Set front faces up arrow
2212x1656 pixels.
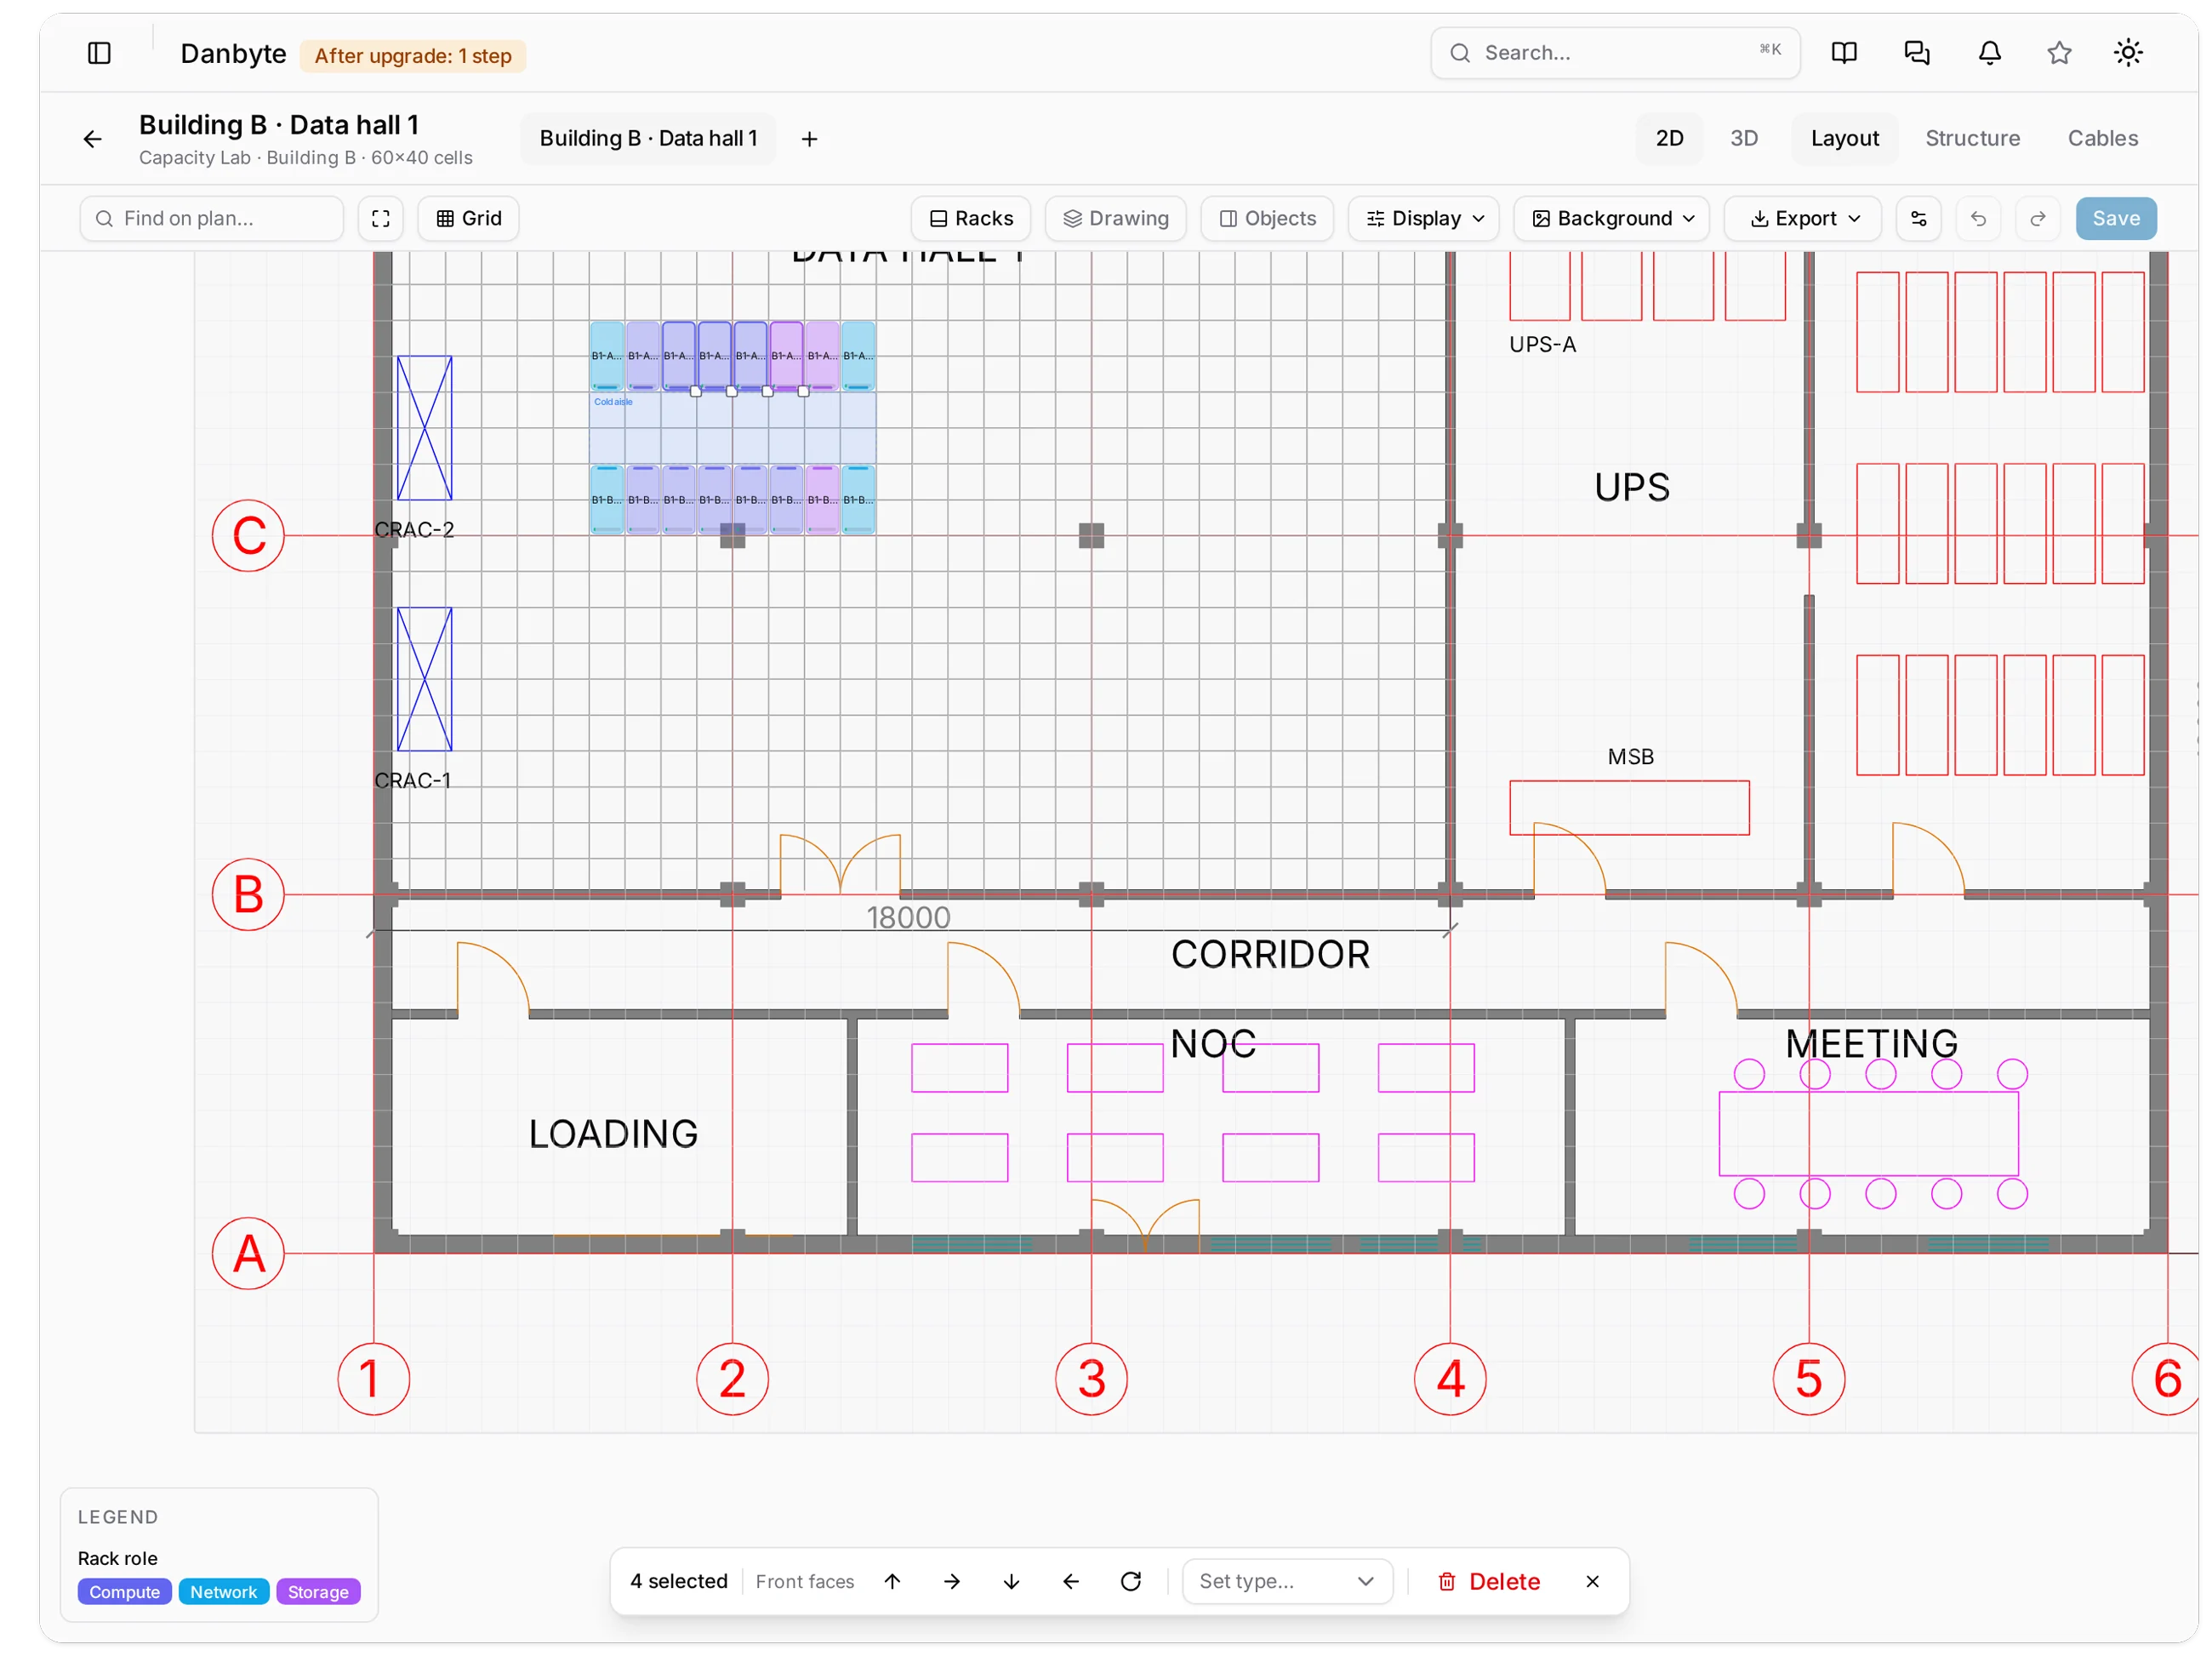[x=892, y=1580]
